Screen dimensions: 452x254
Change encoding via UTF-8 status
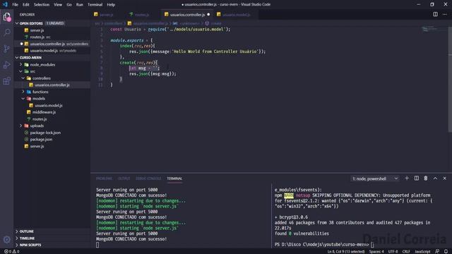393,251
